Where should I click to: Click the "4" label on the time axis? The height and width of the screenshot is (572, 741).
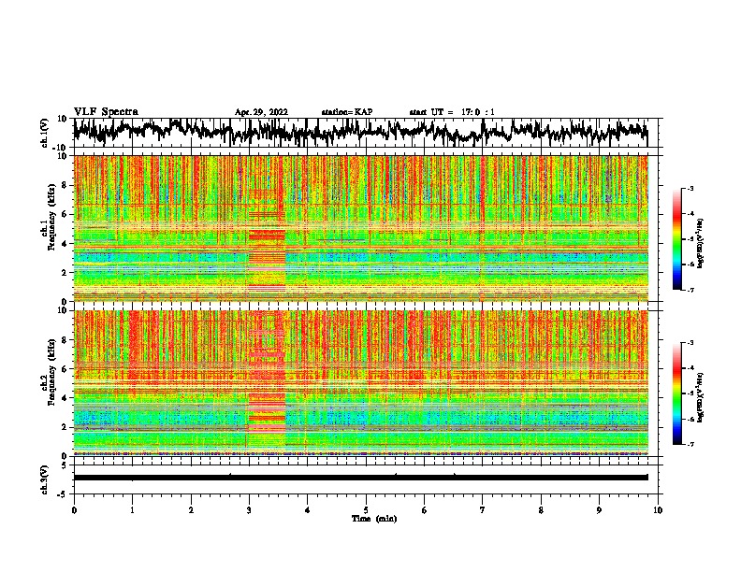(x=307, y=510)
